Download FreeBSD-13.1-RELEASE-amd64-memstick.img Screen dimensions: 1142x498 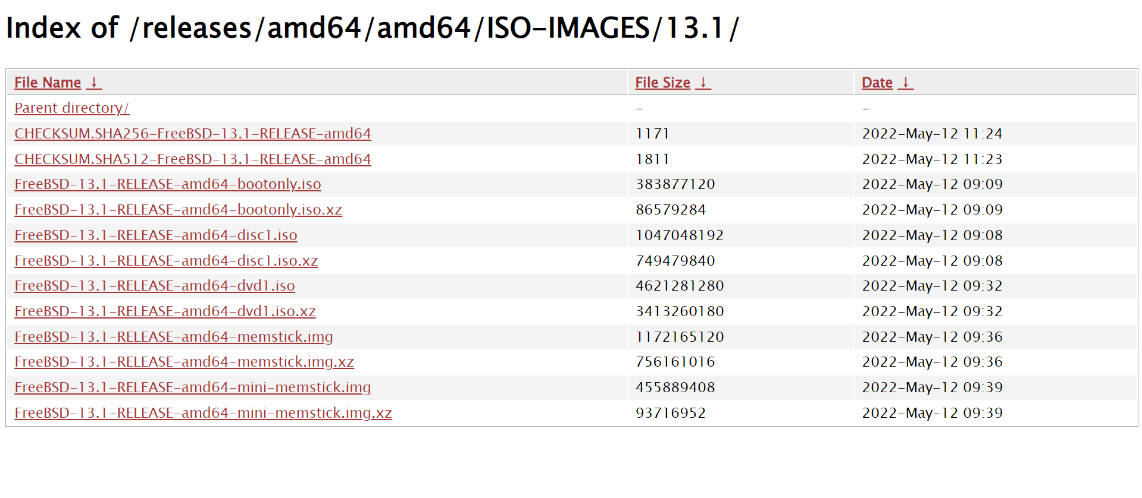click(x=174, y=337)
